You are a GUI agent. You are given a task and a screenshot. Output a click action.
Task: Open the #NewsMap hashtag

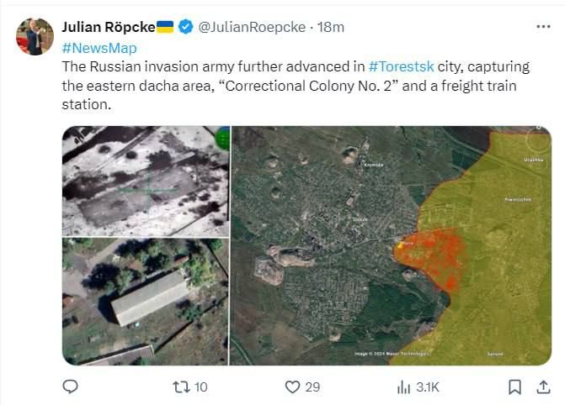pos(99,48)
